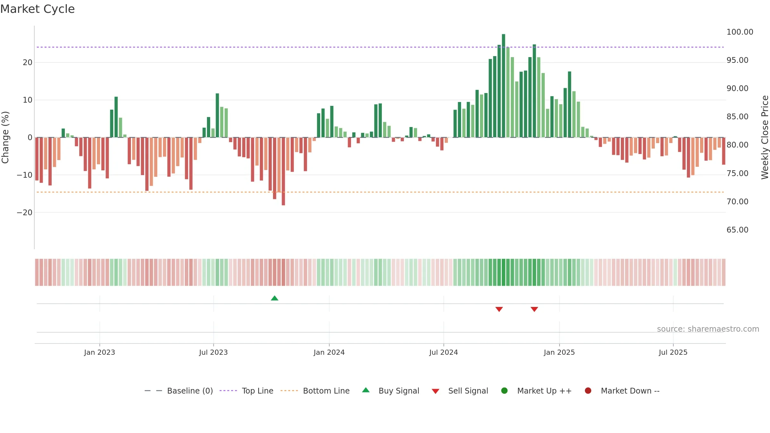Toggle the Buy Signal legend entry
This screenshot has width=770, height=433.
(390, 391)
